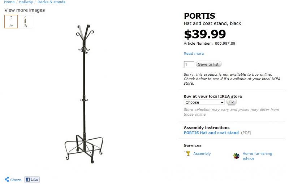Screen dimensions: 289x184
Task: Go to Home in the breadcrumb
Action: pos(9,2)
